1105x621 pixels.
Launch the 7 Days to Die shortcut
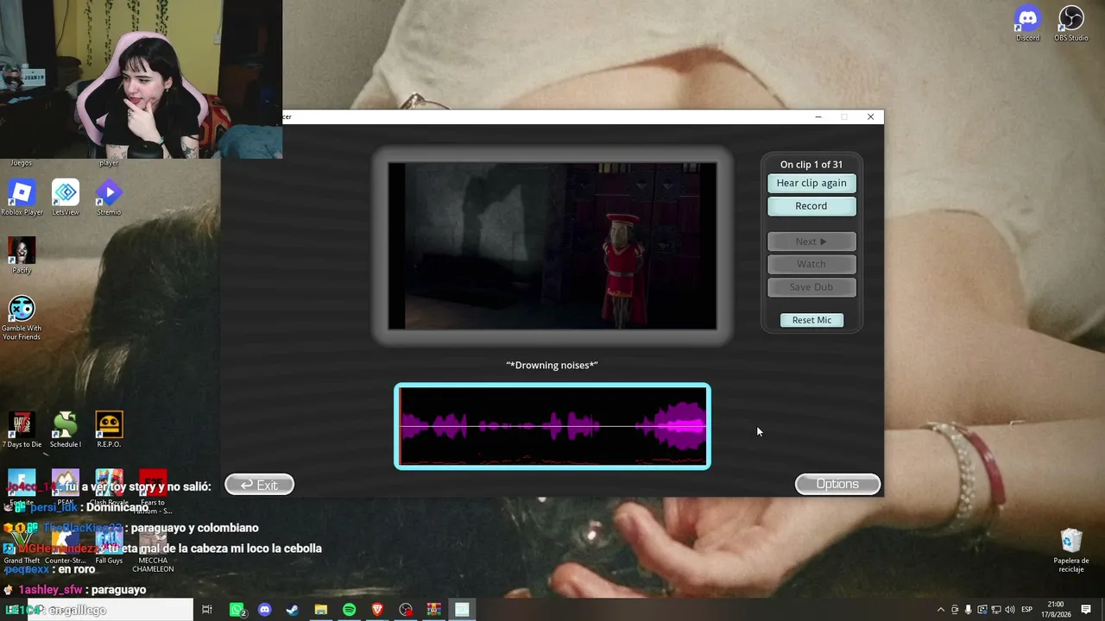22,430
